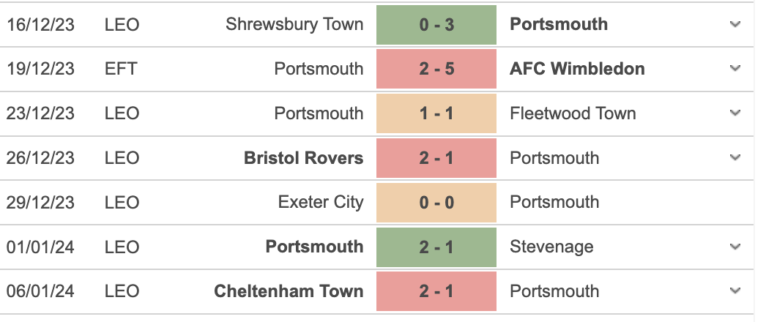Click the green 0 - 3 score box
766x322 pixels.
[436, 25]
